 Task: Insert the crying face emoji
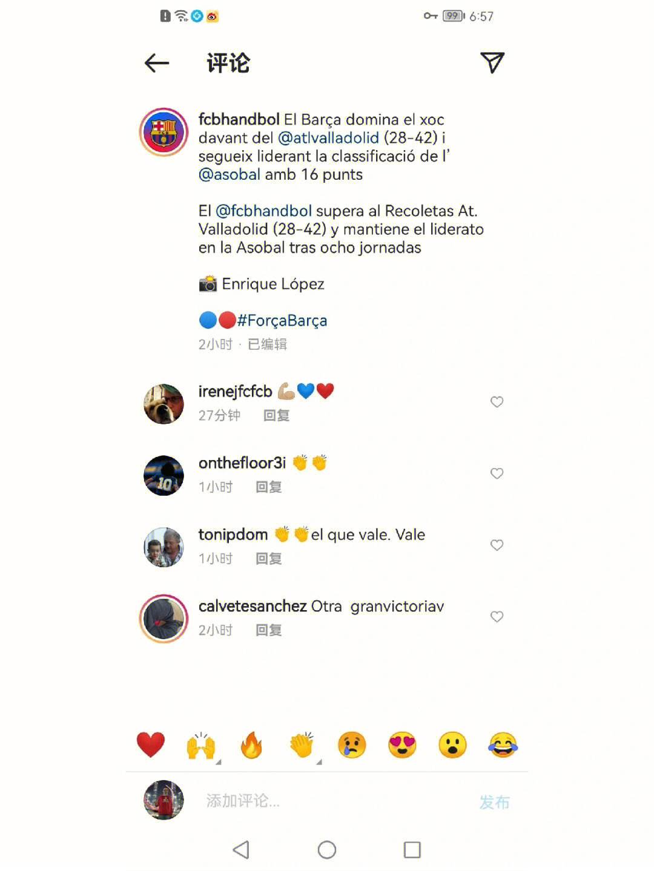point(352,745)
